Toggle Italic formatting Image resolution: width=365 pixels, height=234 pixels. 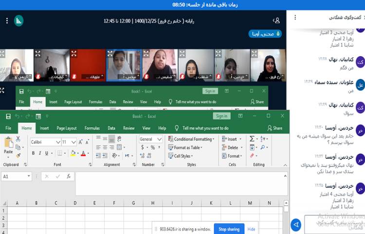point(40,153)
